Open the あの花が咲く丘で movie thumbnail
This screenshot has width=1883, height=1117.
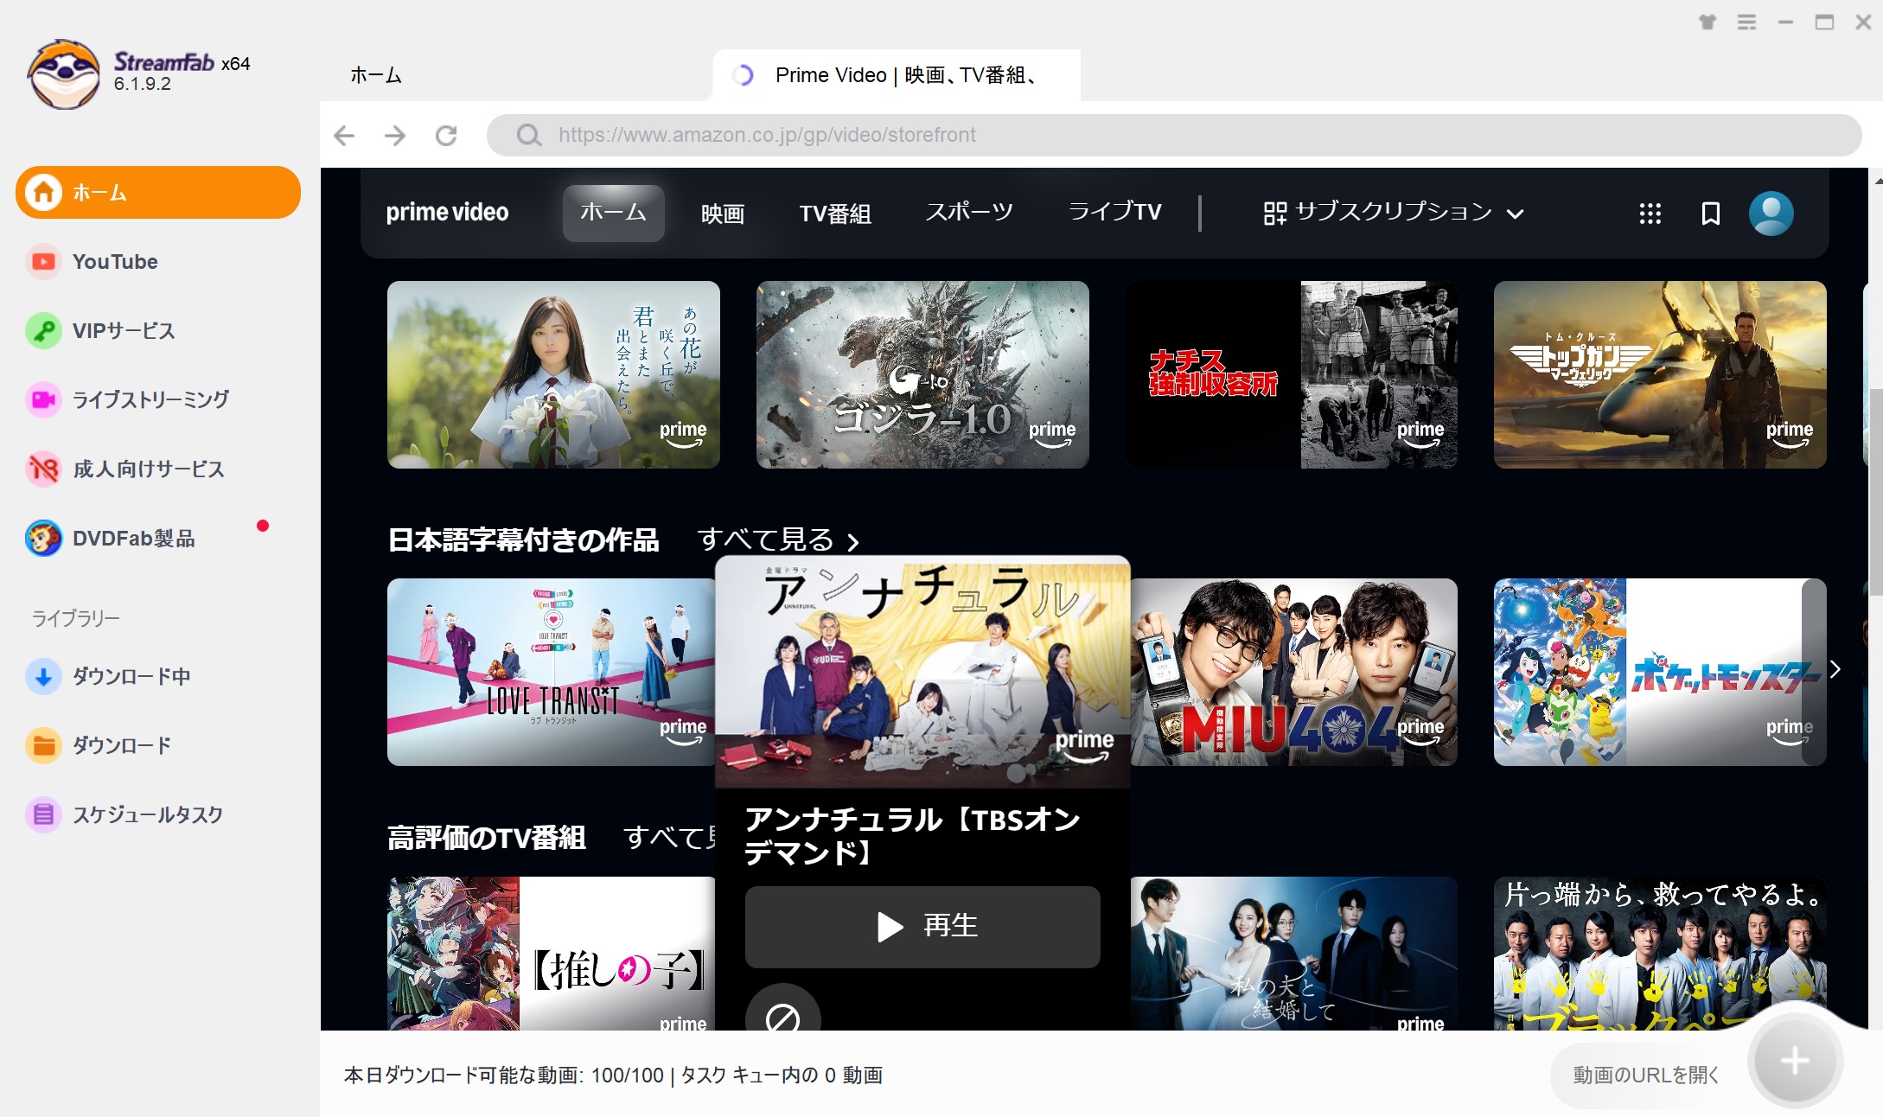tap(553, 374)
